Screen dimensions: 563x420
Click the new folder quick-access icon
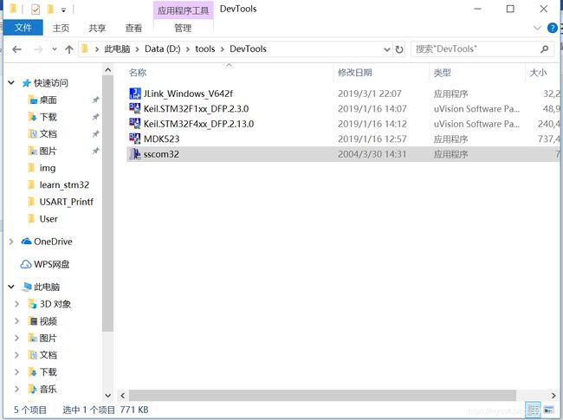coord(50,9)
